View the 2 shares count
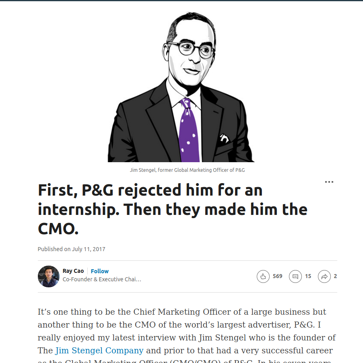The width and height of the screenshot is (363, 363). [x=335, y=276]
